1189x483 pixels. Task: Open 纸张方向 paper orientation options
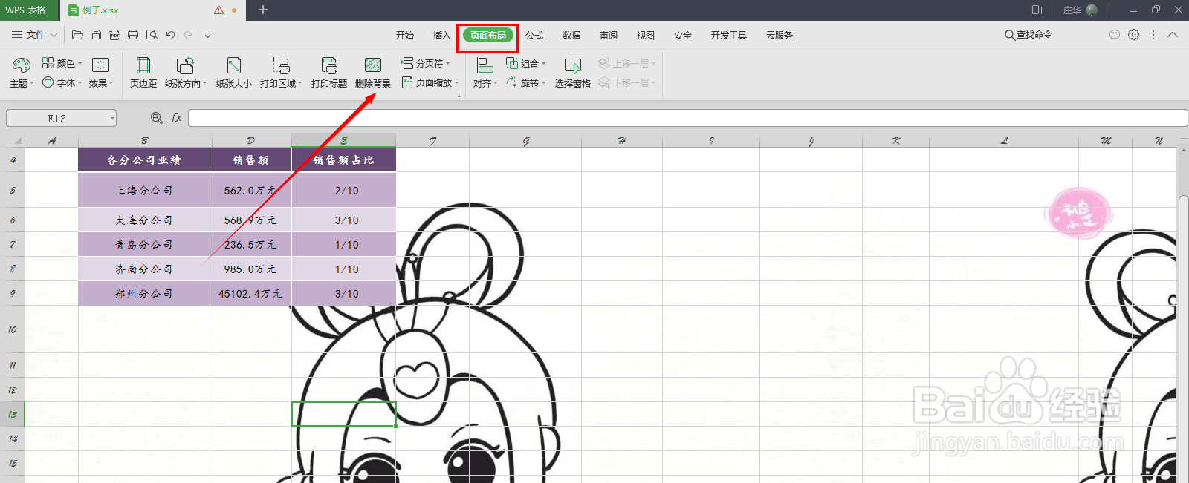click(x=186, y=73)
